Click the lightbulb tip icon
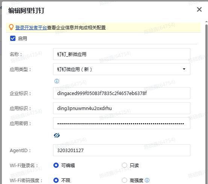 [x=11, y=27]
